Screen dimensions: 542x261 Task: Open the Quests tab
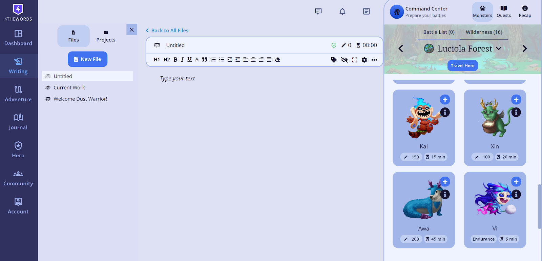click(504, 12)
